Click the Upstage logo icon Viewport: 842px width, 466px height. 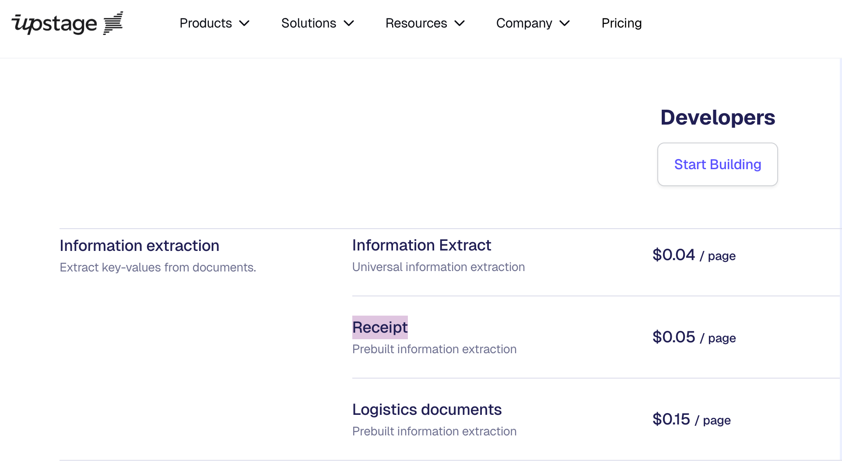(67, 23)
